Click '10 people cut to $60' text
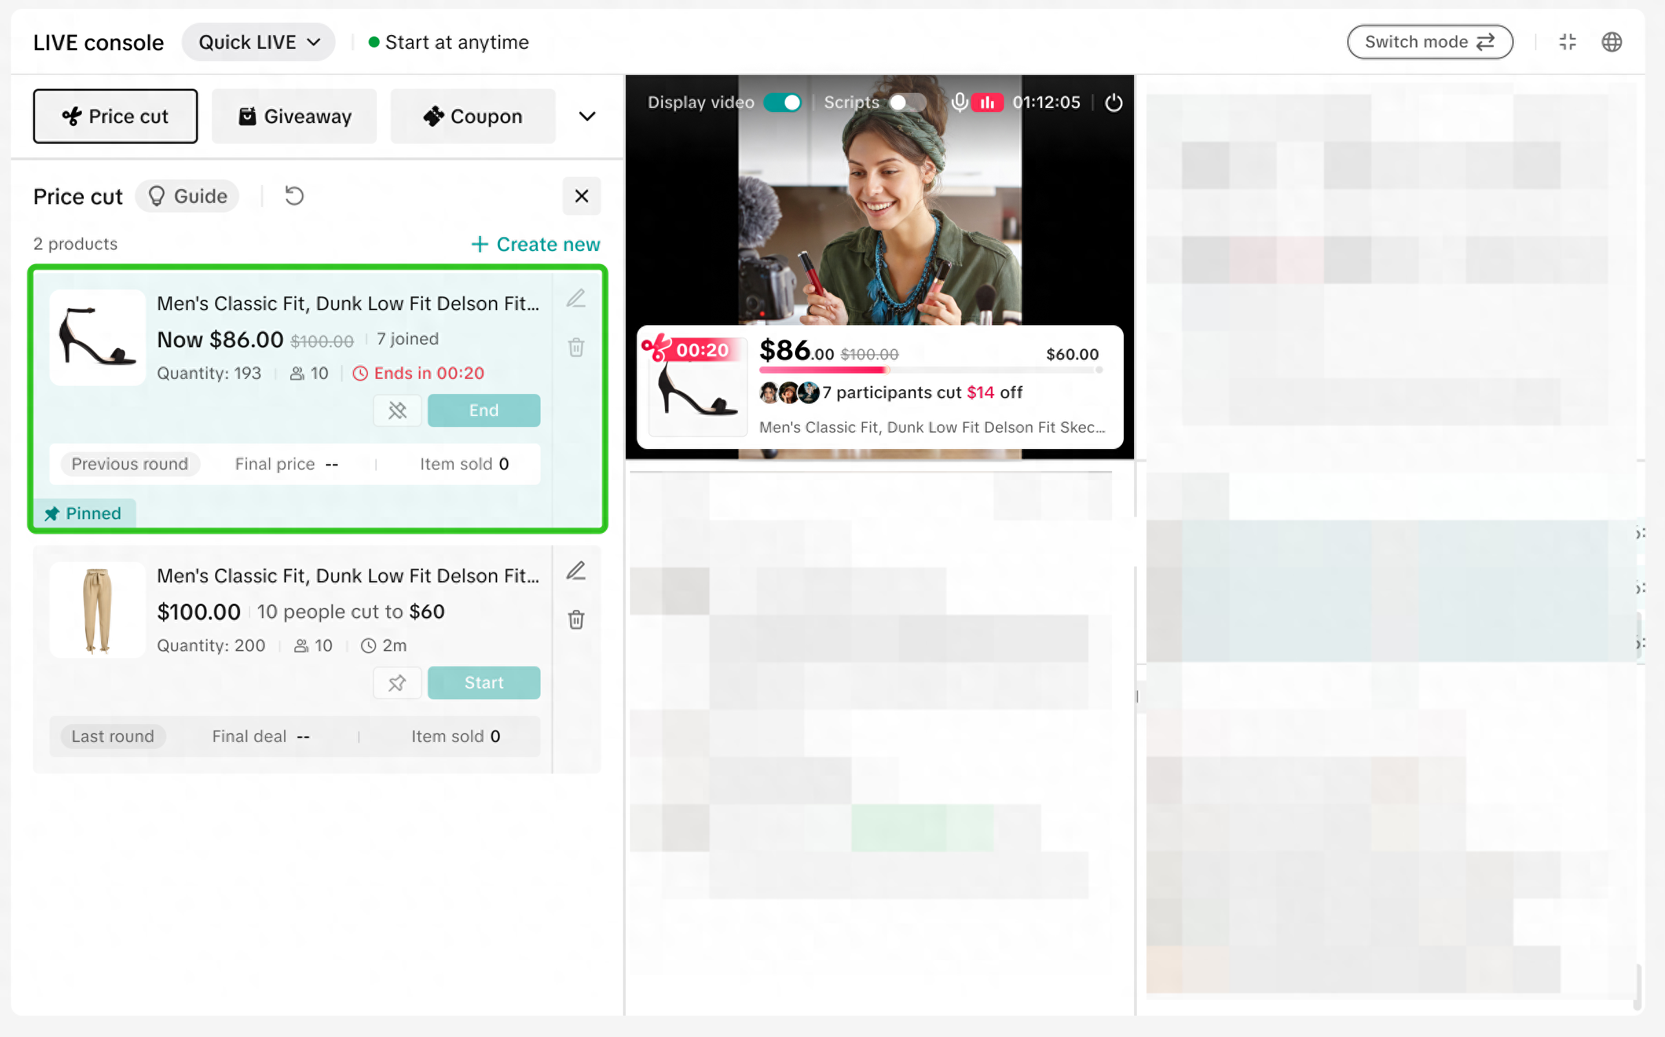1665x1037 pixels. 351,611
